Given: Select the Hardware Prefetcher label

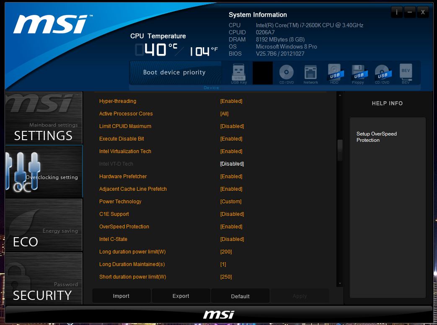Looking at the screenshot, I should [x=123, y=176].
